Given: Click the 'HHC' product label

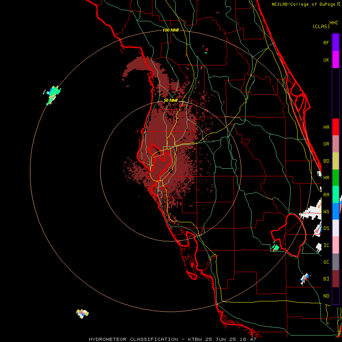Looking at the screenshot, I should click(334, 23).
